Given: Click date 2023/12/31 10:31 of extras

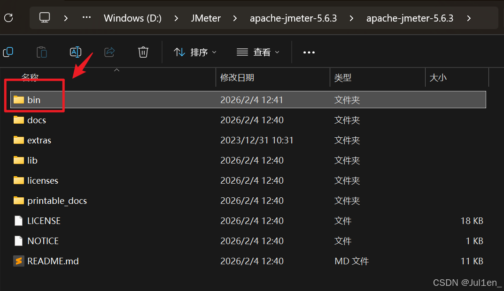Looking at the screenshot, I should click(257, 140).
